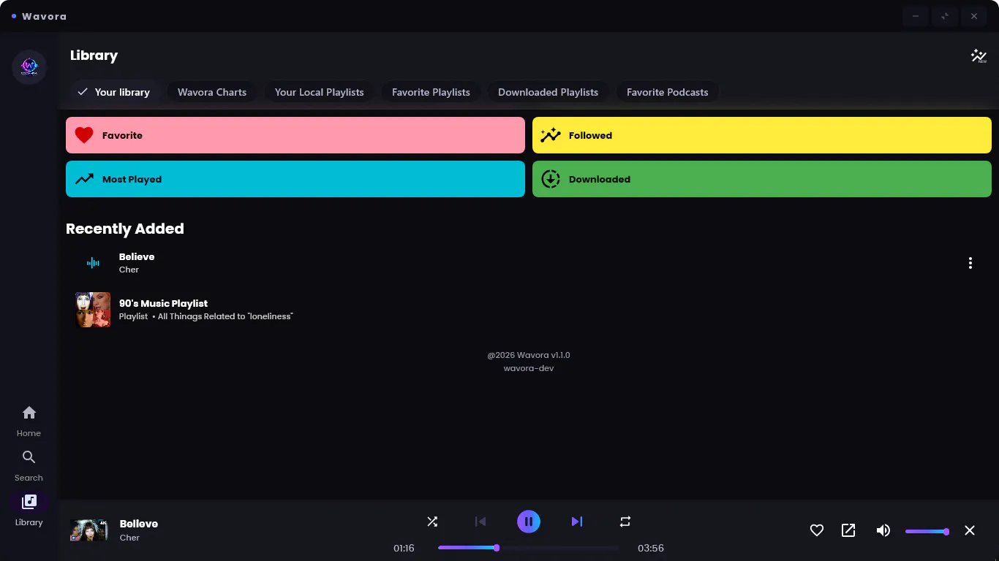Like the playing song with heart icon

coord(817,530)
